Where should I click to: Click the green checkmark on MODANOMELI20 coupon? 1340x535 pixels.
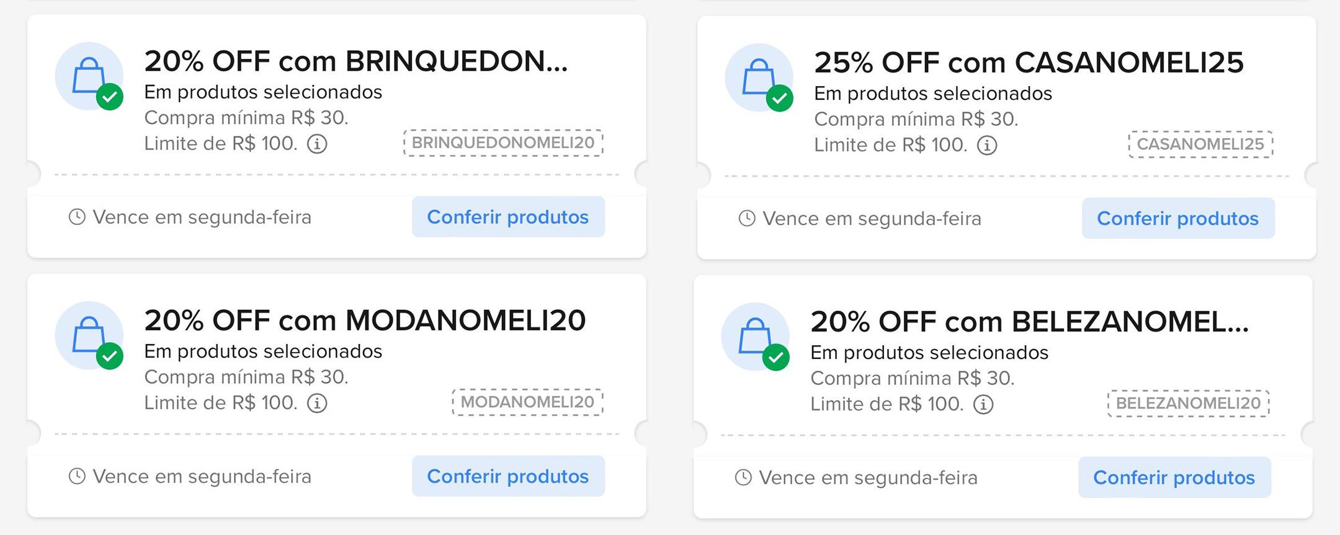[x=109, y=356]
